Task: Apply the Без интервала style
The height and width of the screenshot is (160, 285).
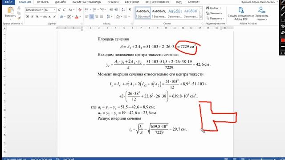Action: coord(159,13)
